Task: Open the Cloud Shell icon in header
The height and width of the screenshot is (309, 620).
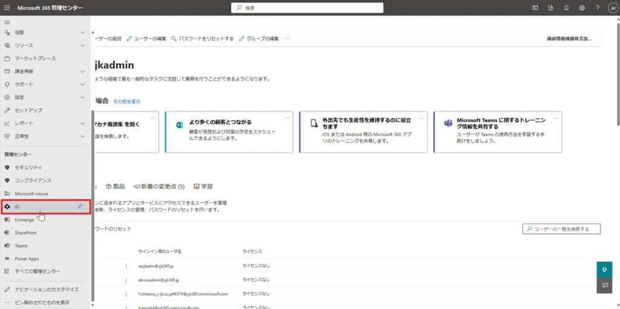Action: (x=535, y=7)
